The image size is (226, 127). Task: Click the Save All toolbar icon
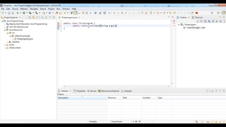tap(13, 13)
